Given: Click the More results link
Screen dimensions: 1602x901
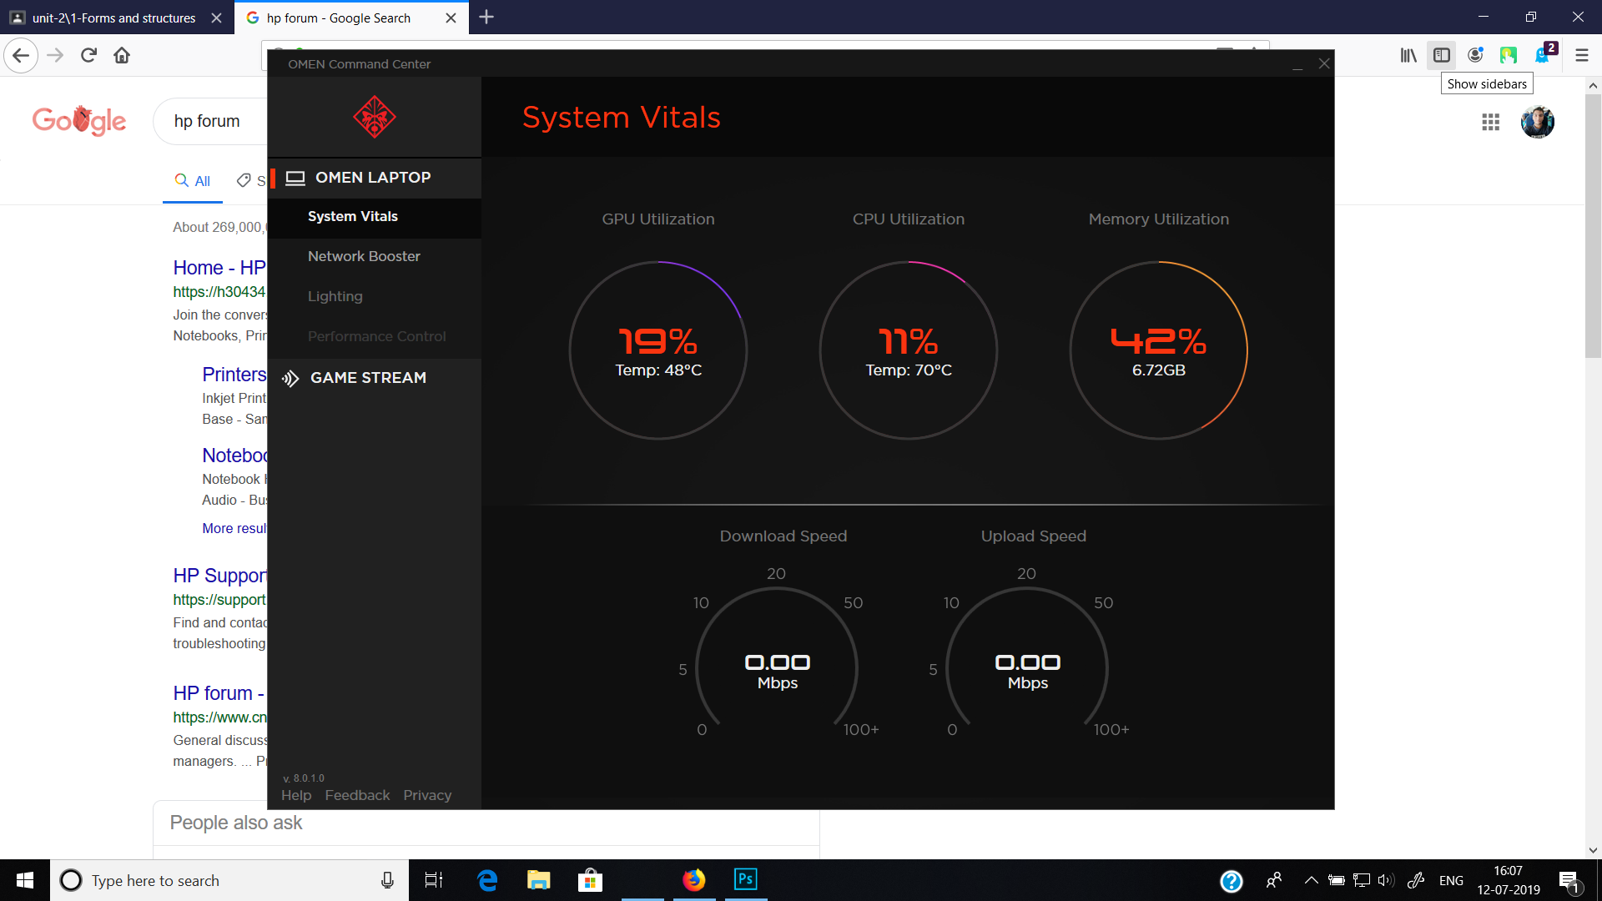Looking at the screenshot, I should click(234, 529).
